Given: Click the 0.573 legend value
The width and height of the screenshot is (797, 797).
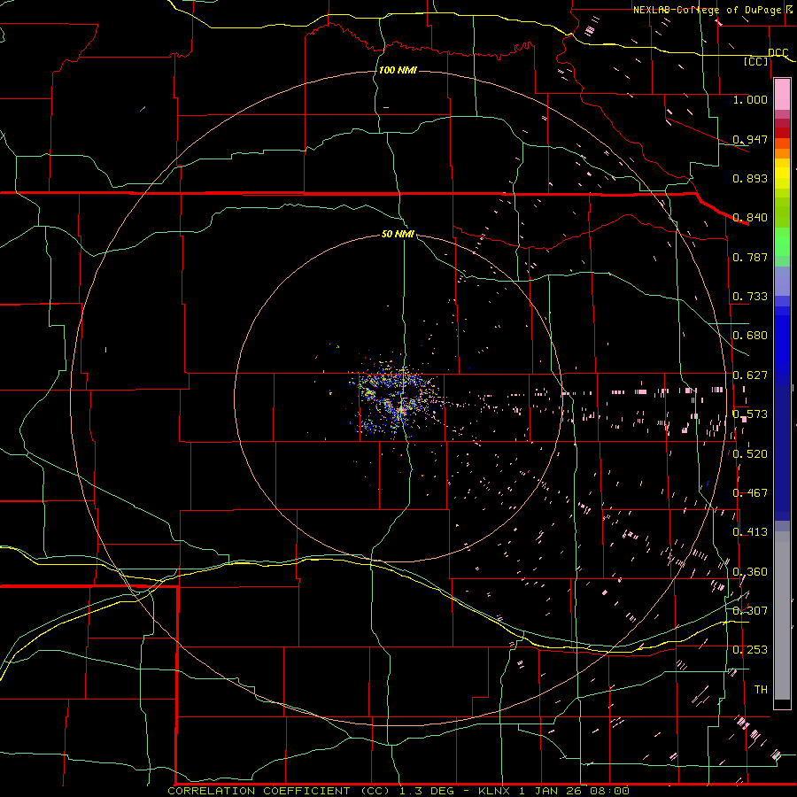Looking at the screenshot, I should [x=750, y=414].
